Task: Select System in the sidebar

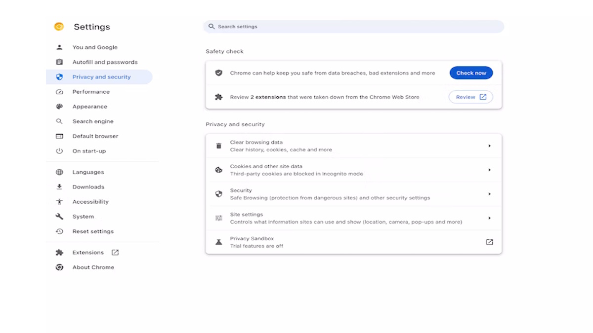Action: coord(83,217)
